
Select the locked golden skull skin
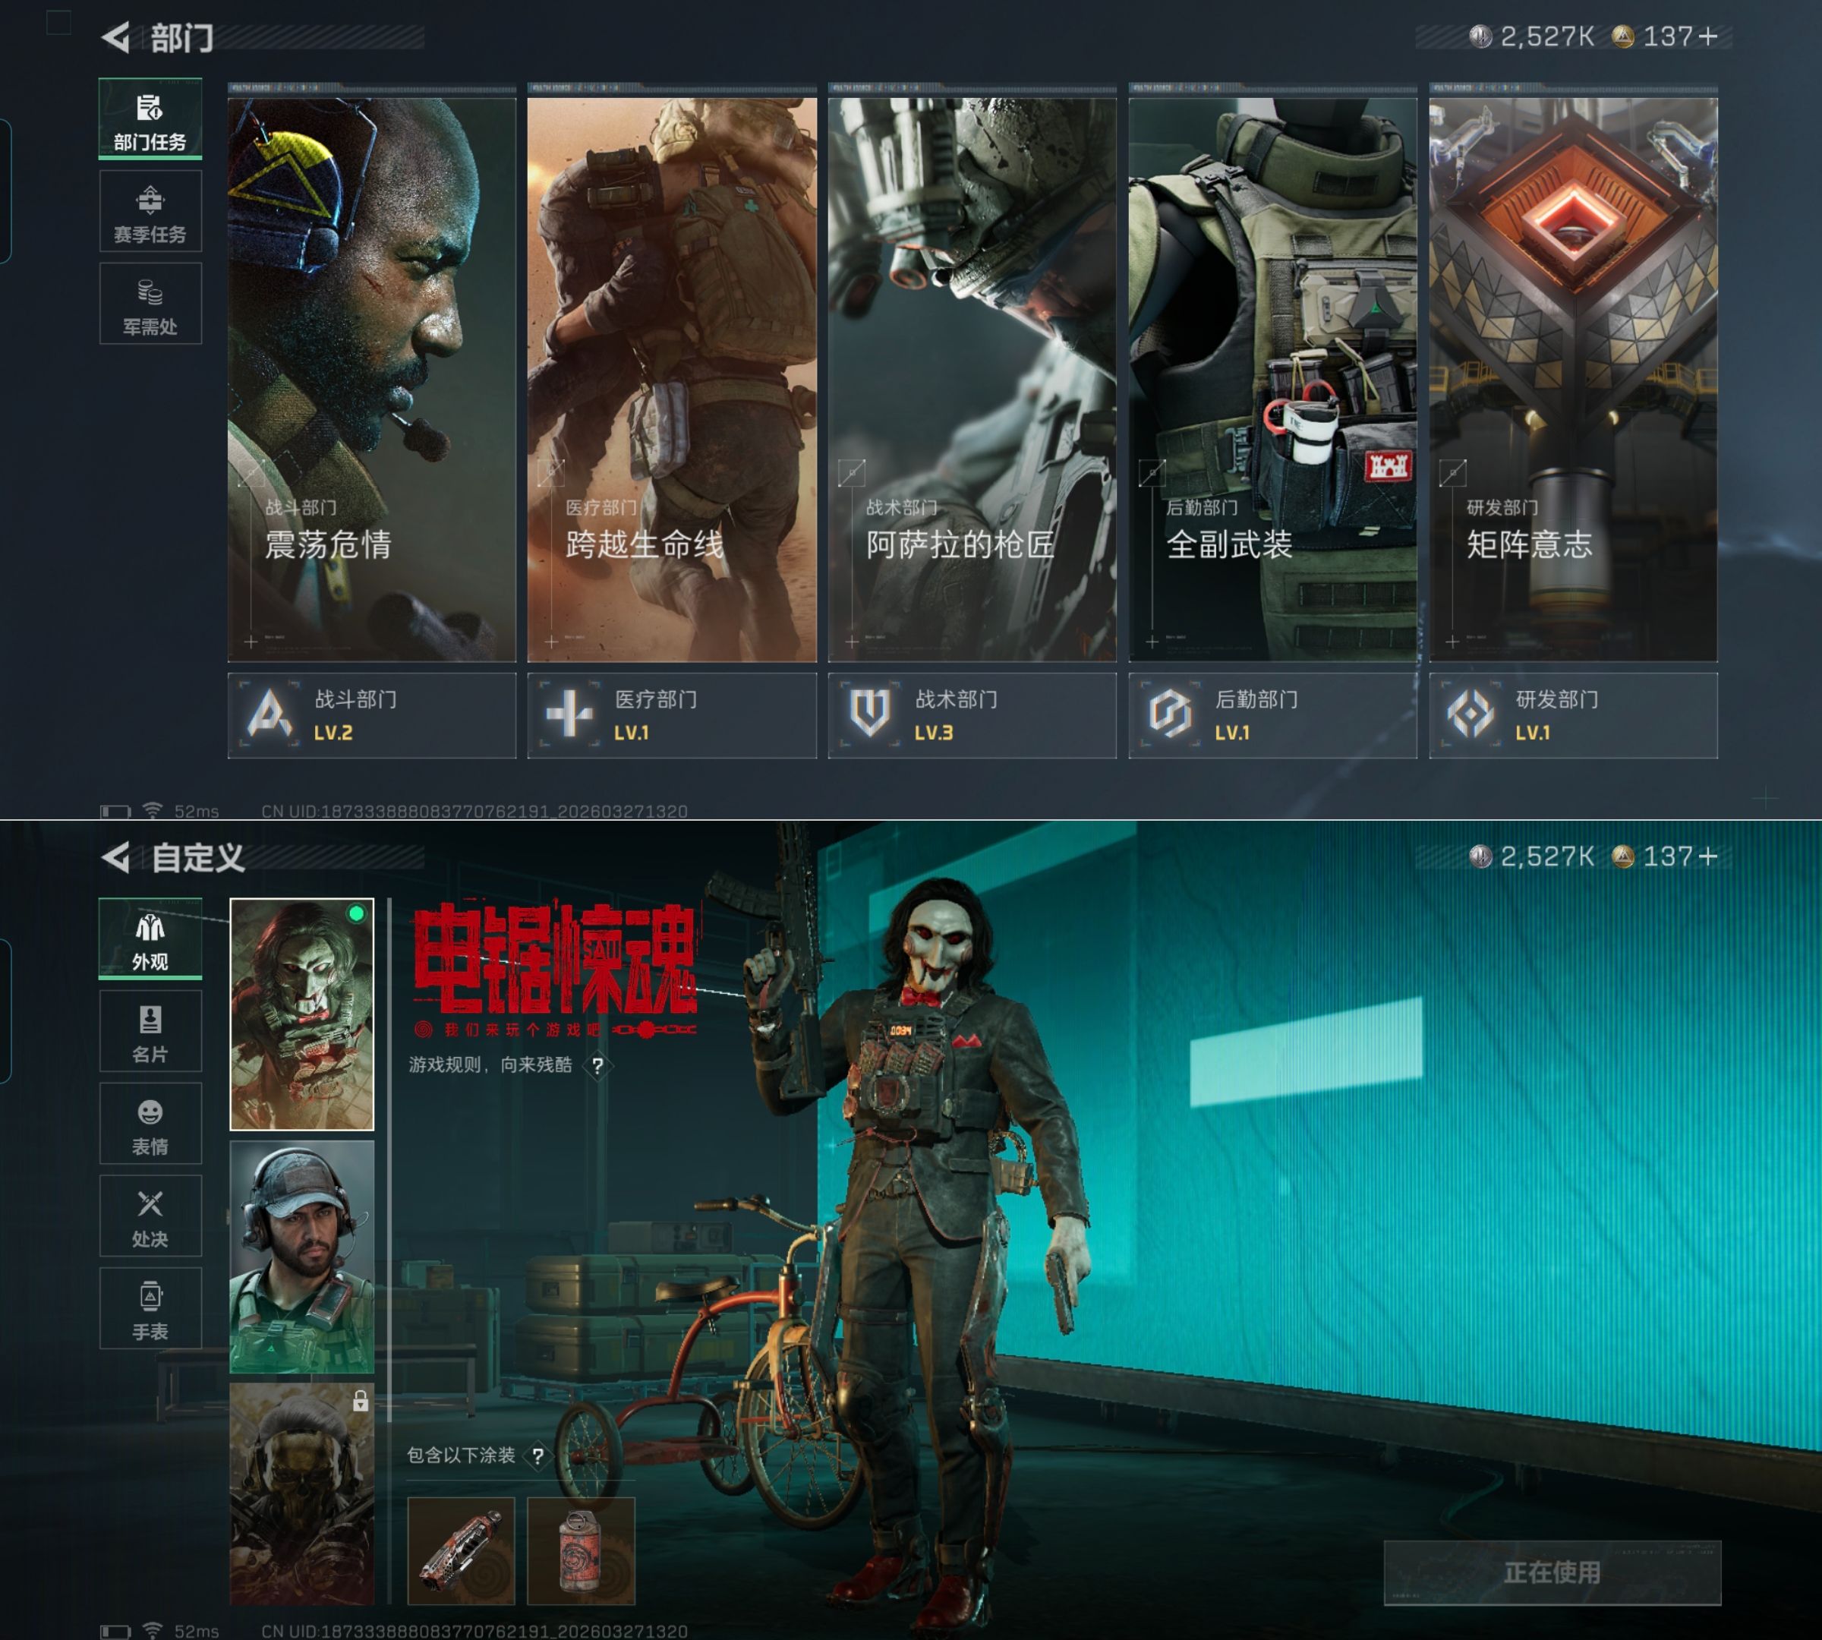302,1494
